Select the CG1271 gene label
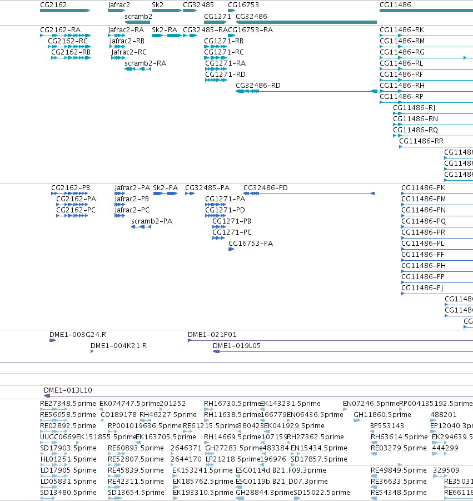 click(217, 16)
